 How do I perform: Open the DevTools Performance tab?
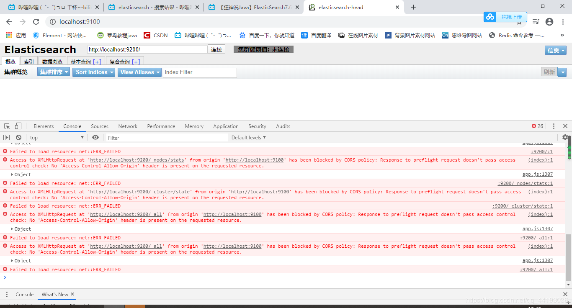pyautogui.click(x=161, y=126)
